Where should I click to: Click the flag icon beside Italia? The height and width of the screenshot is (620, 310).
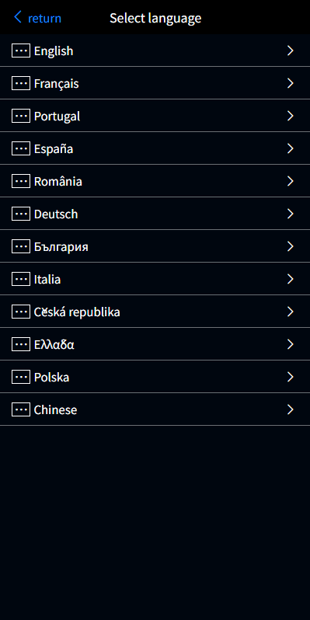coord(21,279)
